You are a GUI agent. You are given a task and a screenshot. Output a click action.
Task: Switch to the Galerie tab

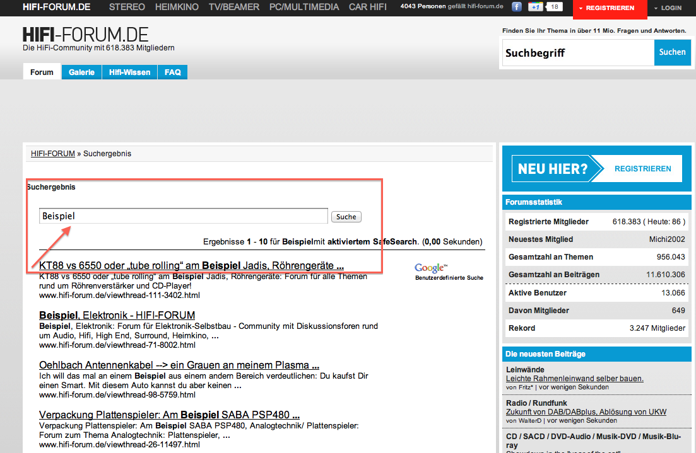(81, 72)
